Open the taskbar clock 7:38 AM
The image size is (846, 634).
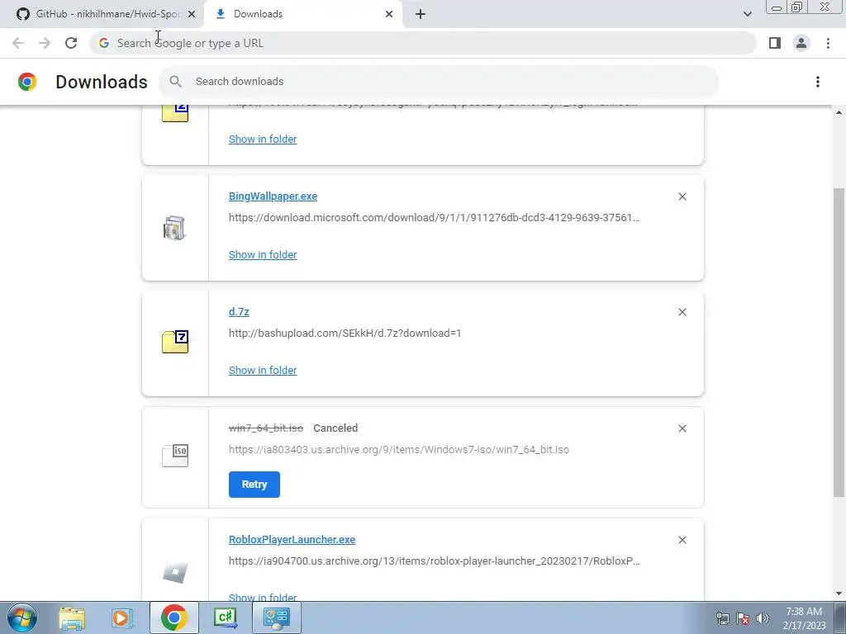[804, 618]
